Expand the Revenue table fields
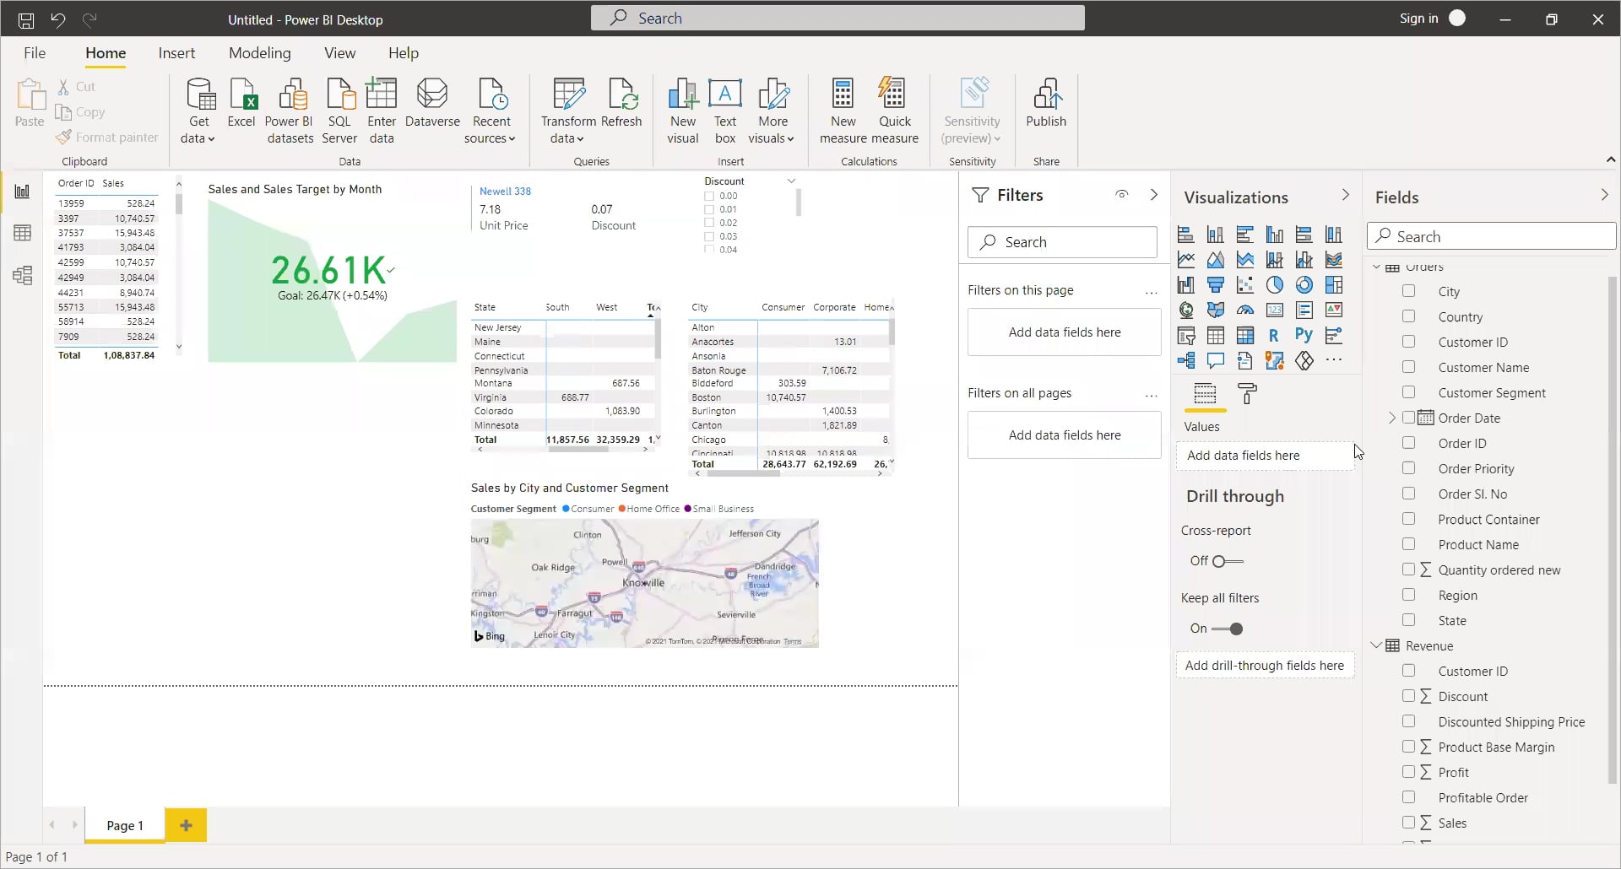 tap(1378, 645)
